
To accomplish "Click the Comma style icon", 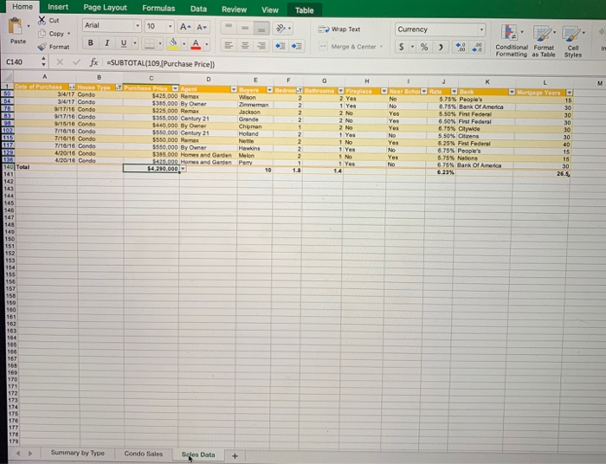I will coord(441,48).
